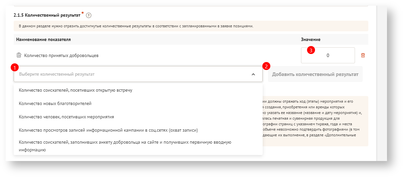The height and width of the screenshot is (177, 403).
Task: Click the '2.1.5 Количественный результат' section title
Action: [x=47, y=15]
